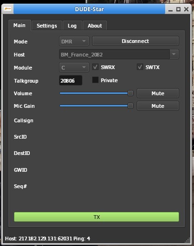Click the Disconnect button

[135, 41]
